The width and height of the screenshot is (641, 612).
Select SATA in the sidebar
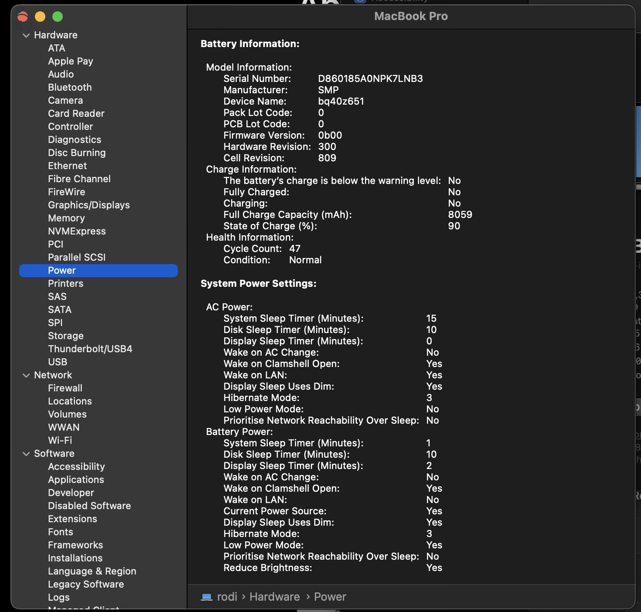click(x=60, y=309)
